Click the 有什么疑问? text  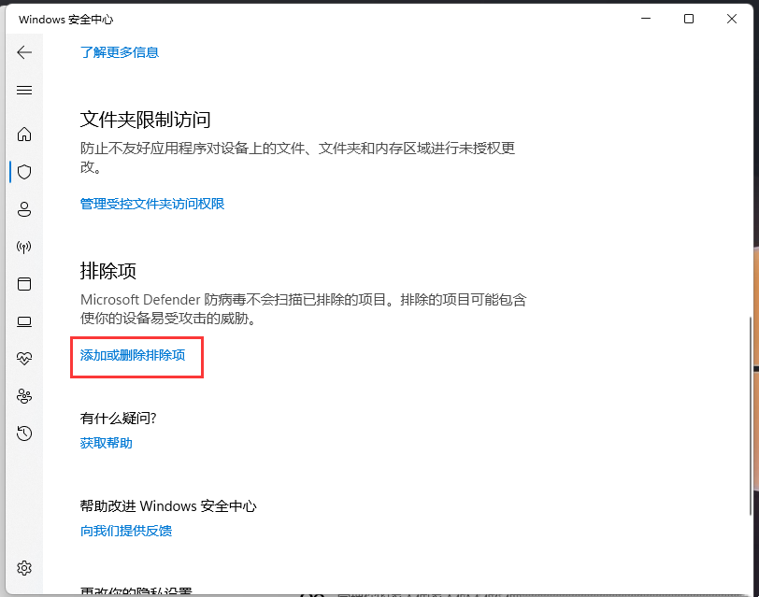(118, 418)
